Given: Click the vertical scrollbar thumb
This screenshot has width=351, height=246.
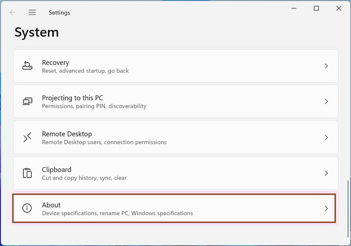Looking at the screenshot, I should point(348,209).
